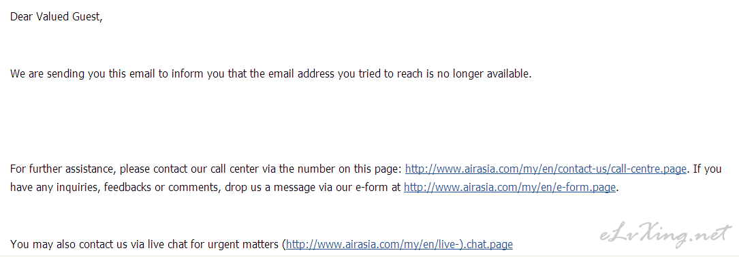Image resolution: width=739 pixels, height=257 pixels.
Task: Click the words 'inquiries, feedbacks or comments'
Action: pos(132,188)
